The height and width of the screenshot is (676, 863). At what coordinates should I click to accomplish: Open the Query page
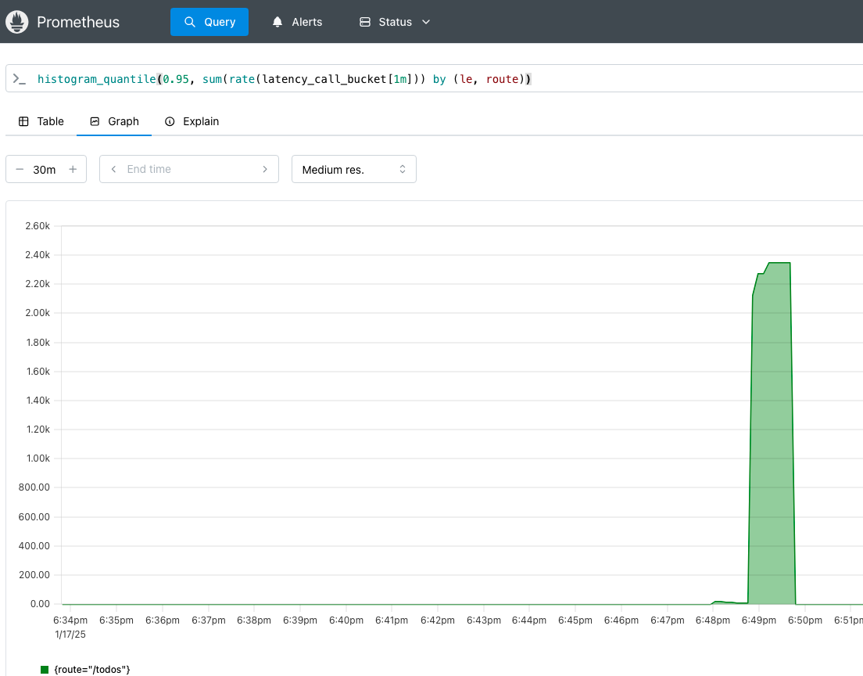pyautogui.click(x=209, y=22)
